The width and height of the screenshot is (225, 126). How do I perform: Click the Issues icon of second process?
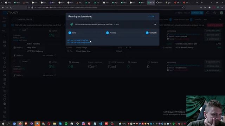129,62
